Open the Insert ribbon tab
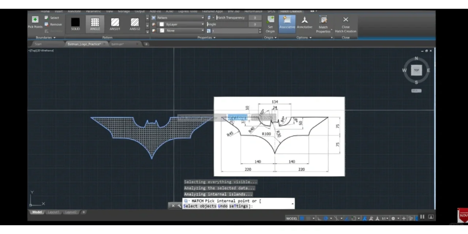 (x=59, y=11)
